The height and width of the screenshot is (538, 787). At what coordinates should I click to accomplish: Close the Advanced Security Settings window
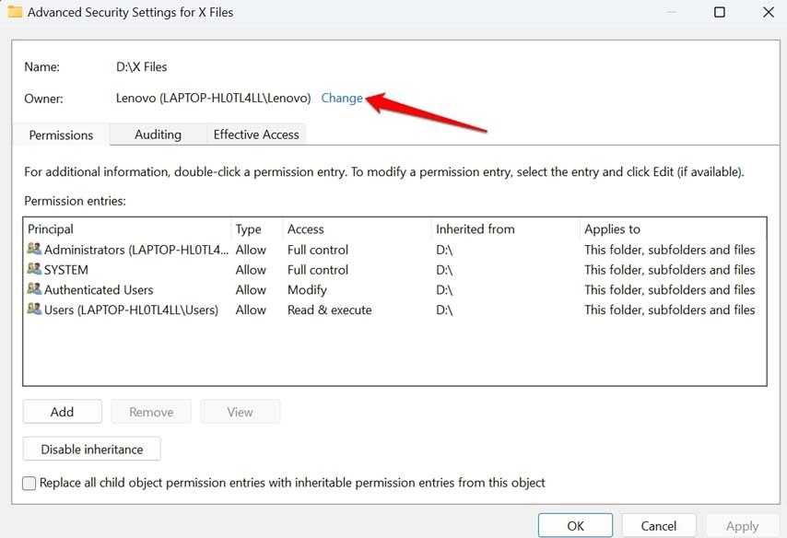769,12
